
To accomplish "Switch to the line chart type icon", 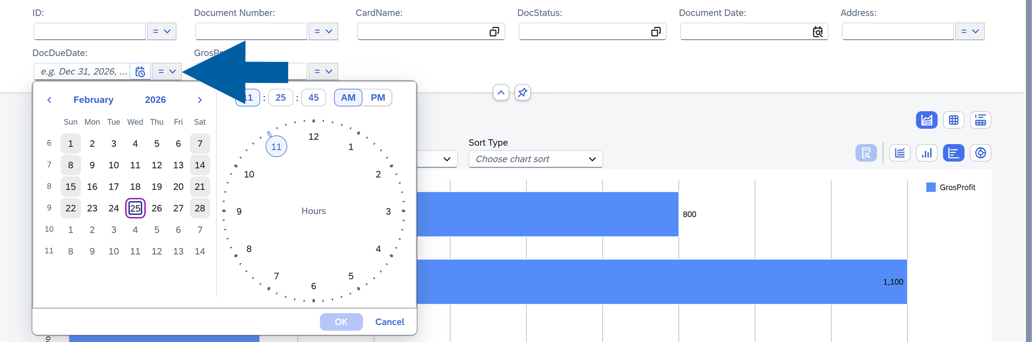I will tap(900, 153).
